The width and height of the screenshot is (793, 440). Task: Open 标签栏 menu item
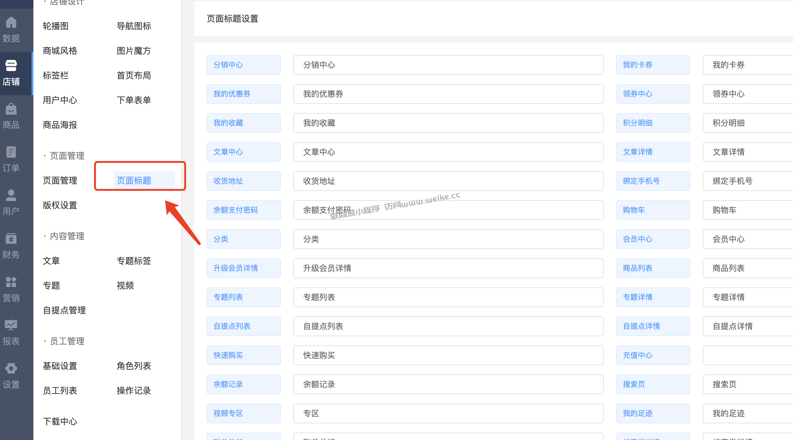56,75
